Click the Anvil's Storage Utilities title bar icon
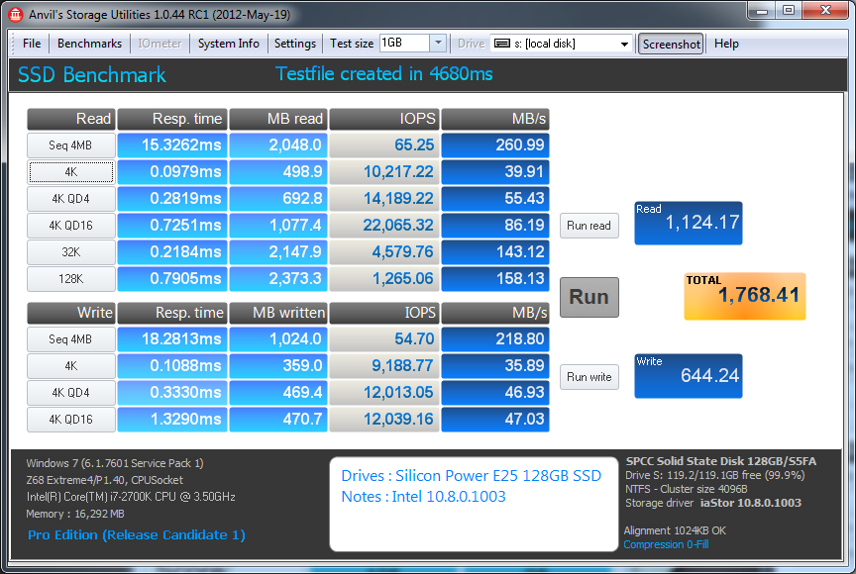The width and height of the screenshot is (856, 574). click(15, 15)
